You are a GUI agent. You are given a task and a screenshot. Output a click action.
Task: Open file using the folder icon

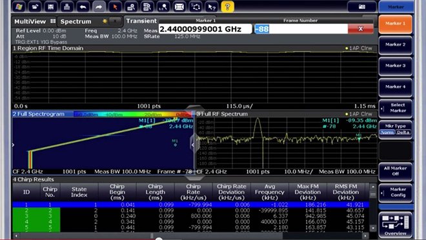(x=35, y=6)
